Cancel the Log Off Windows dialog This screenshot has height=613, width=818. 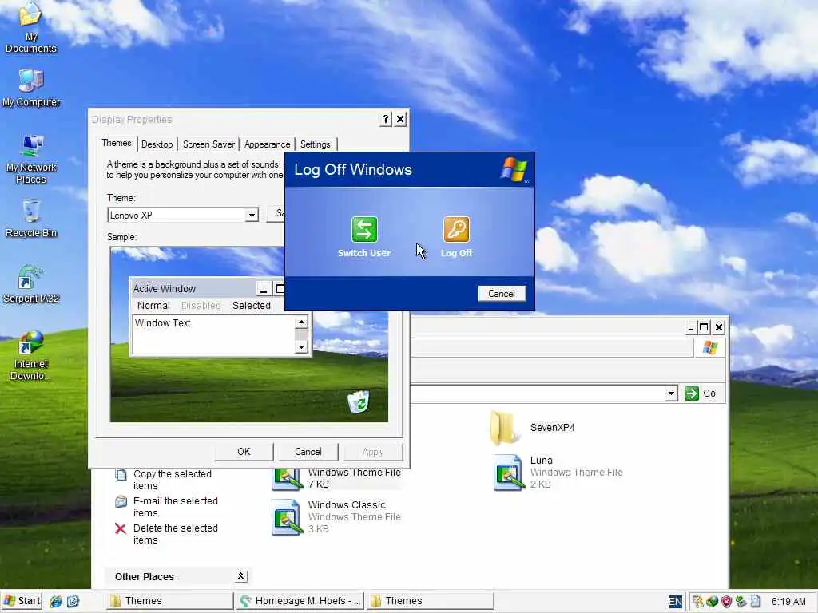point(502,294)
